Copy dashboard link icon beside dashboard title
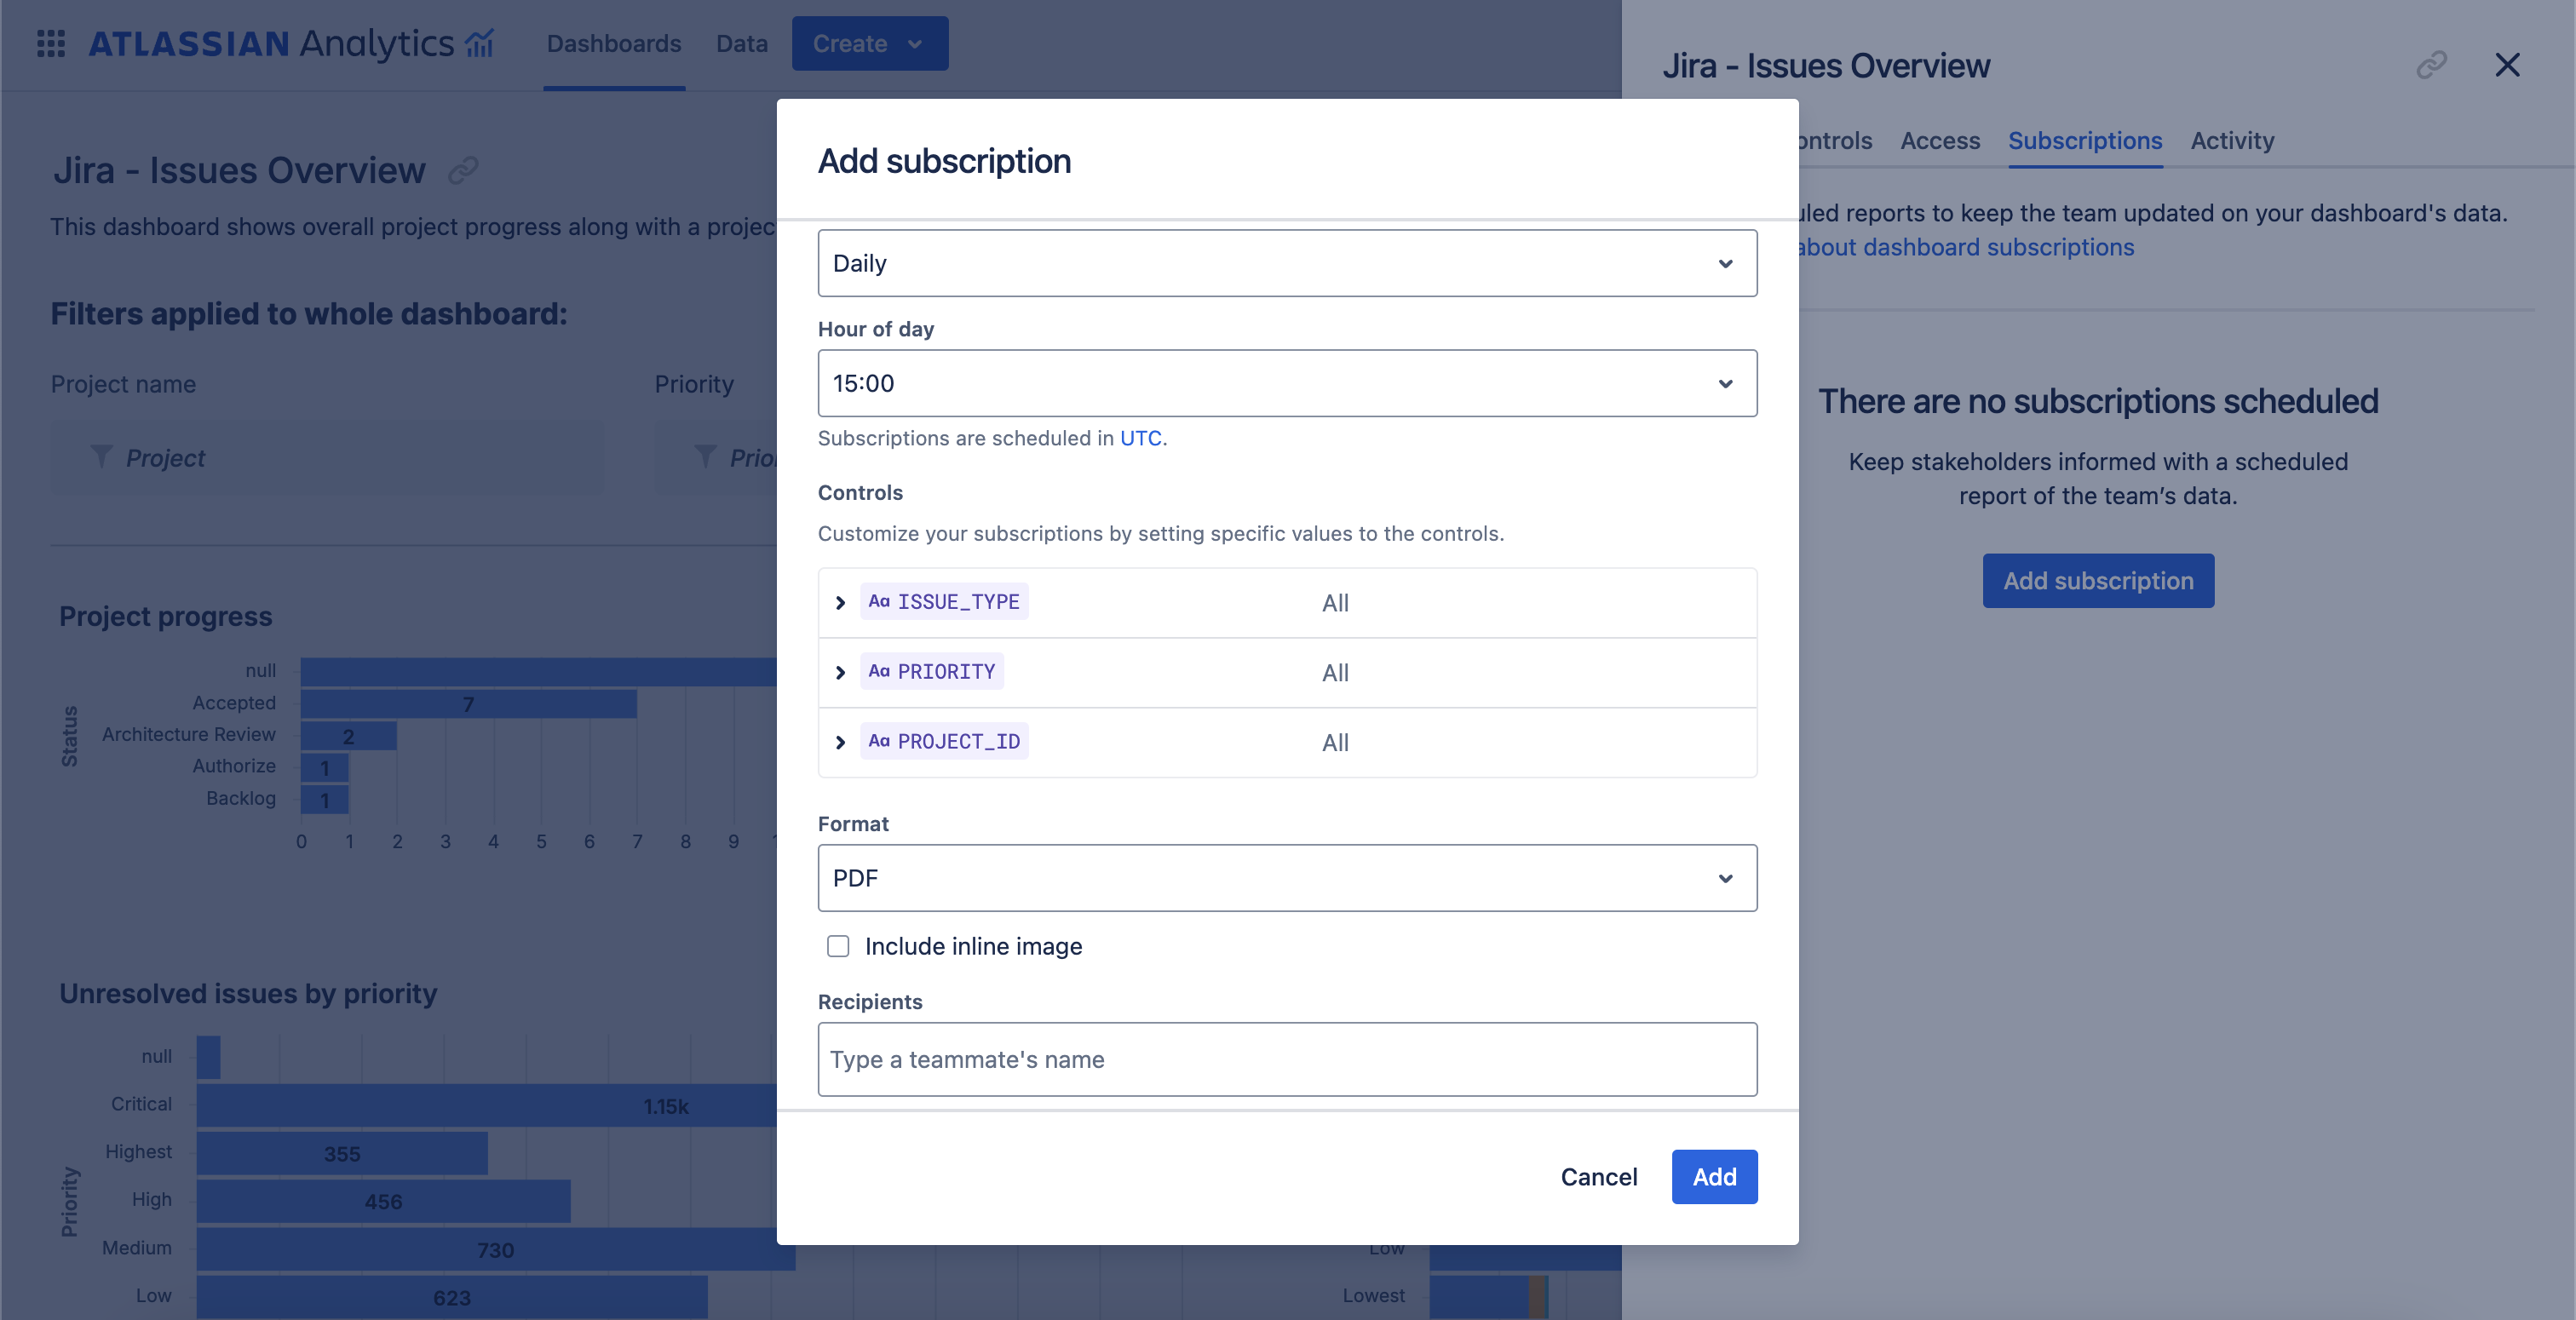2576x1320 pixels. point(463,170)
